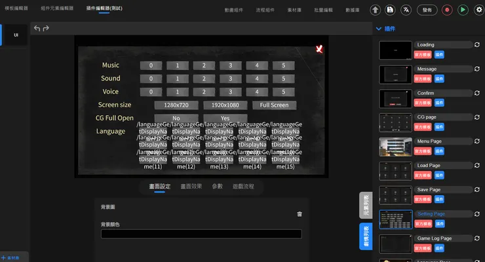Click the save disk icon
This screenshot has height=262, width=485.
pos(390,10)
